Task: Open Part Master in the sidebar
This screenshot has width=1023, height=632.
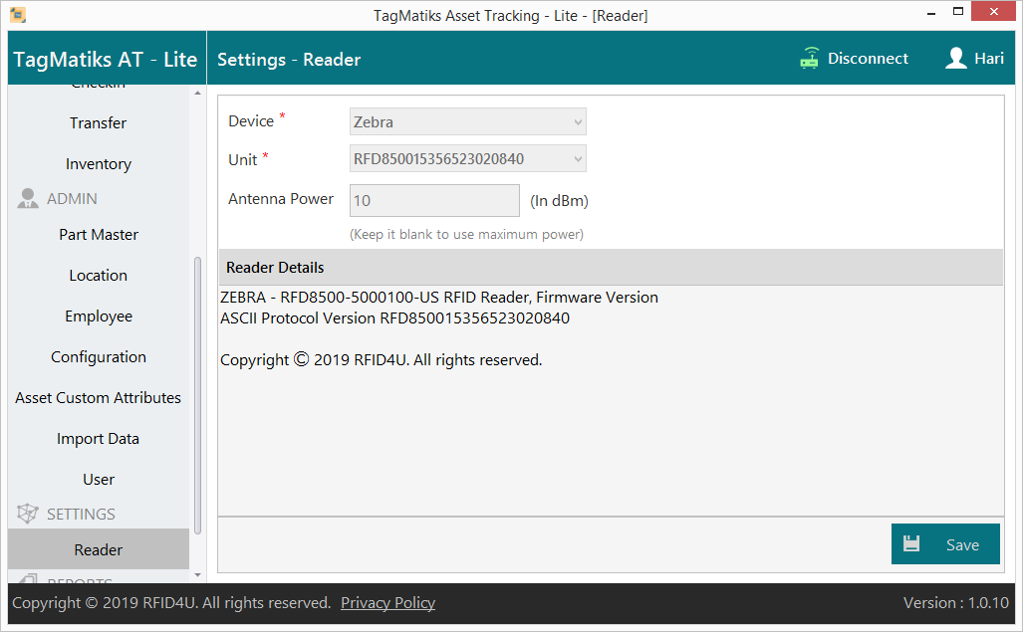Action: tap(98, 235)
